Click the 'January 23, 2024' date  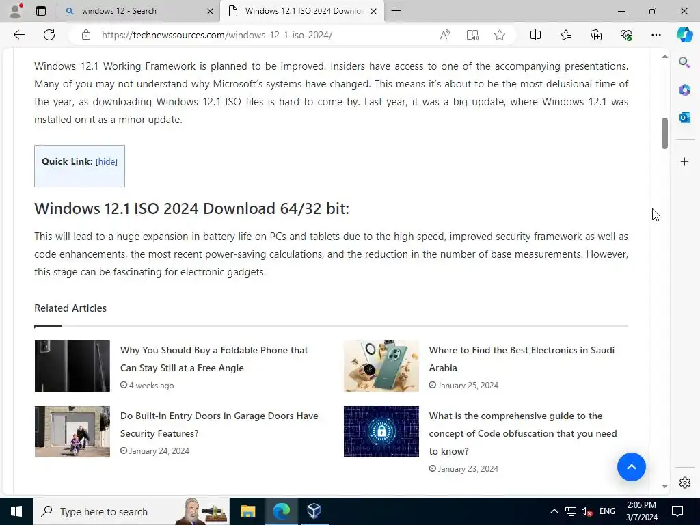pos(468,469)
